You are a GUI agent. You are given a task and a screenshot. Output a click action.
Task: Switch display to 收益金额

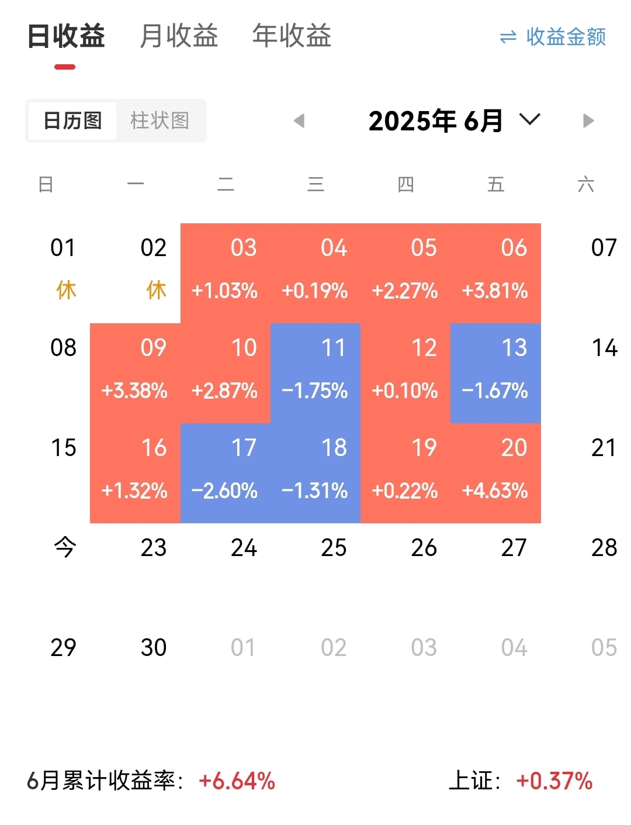pos(566,37)
